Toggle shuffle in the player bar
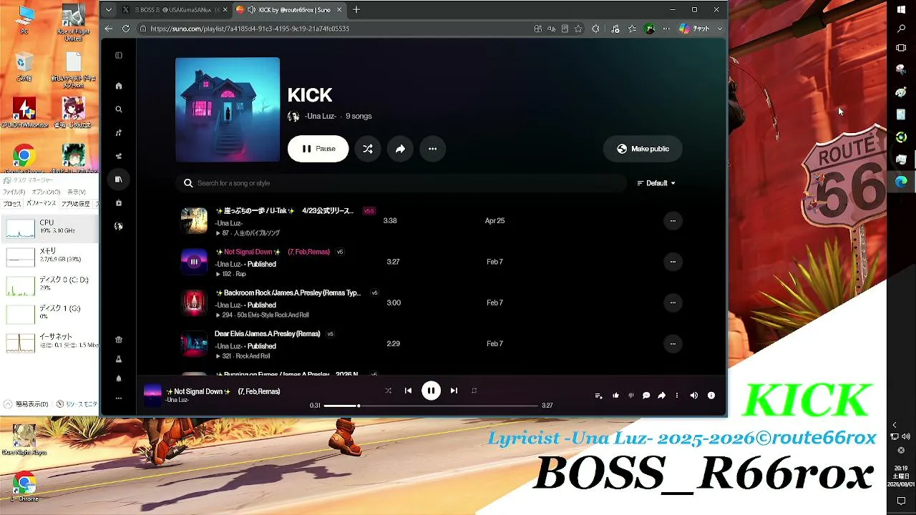Screen dimensions: 916x515 tap(388, 391)
